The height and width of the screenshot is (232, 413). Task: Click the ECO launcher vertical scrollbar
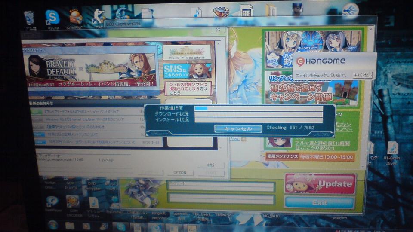(219, 95)
